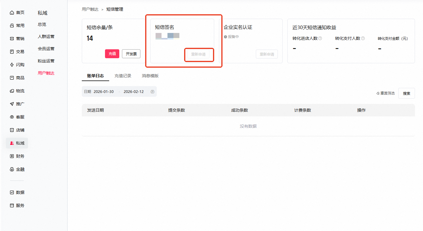
Task: Switch to the 消息模版 tab
Action: click(x=150, y=76)
